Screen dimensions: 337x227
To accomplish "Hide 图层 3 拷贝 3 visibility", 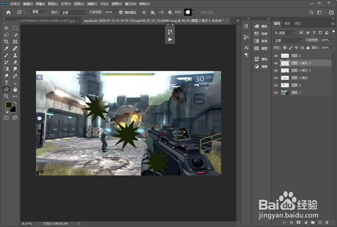I will point(276,63).
